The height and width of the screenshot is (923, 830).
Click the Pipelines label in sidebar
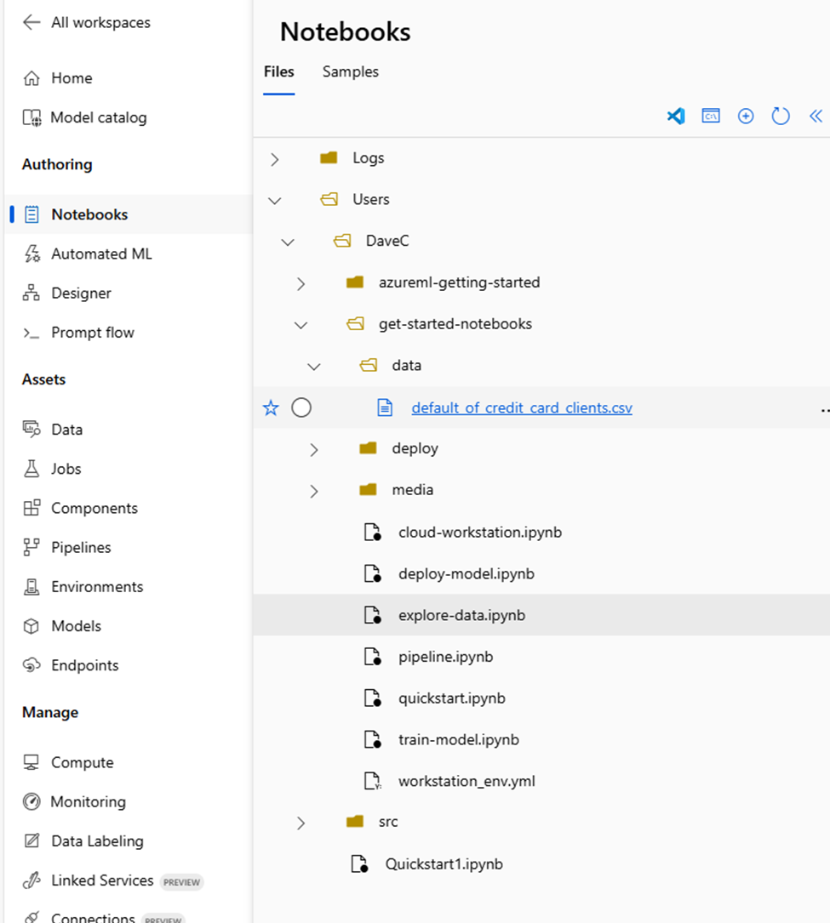(x=81, y=548)
